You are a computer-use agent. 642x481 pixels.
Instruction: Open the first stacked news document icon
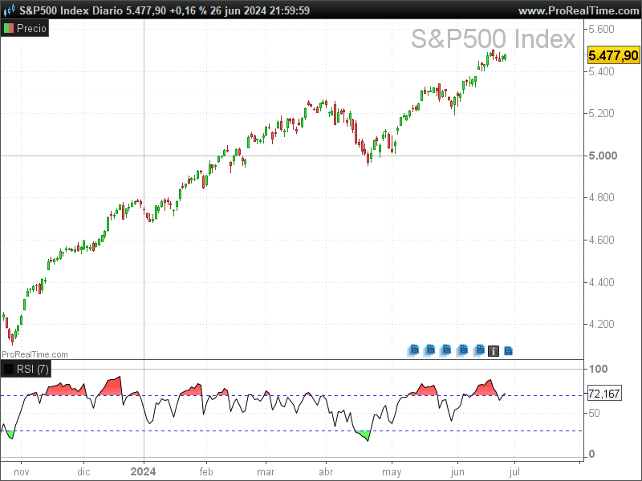tap(413, 350)
